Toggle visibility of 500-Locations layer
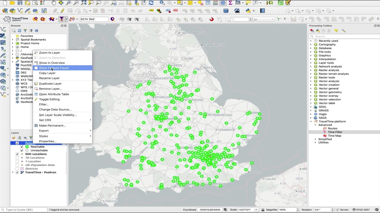 click(17, 154)
